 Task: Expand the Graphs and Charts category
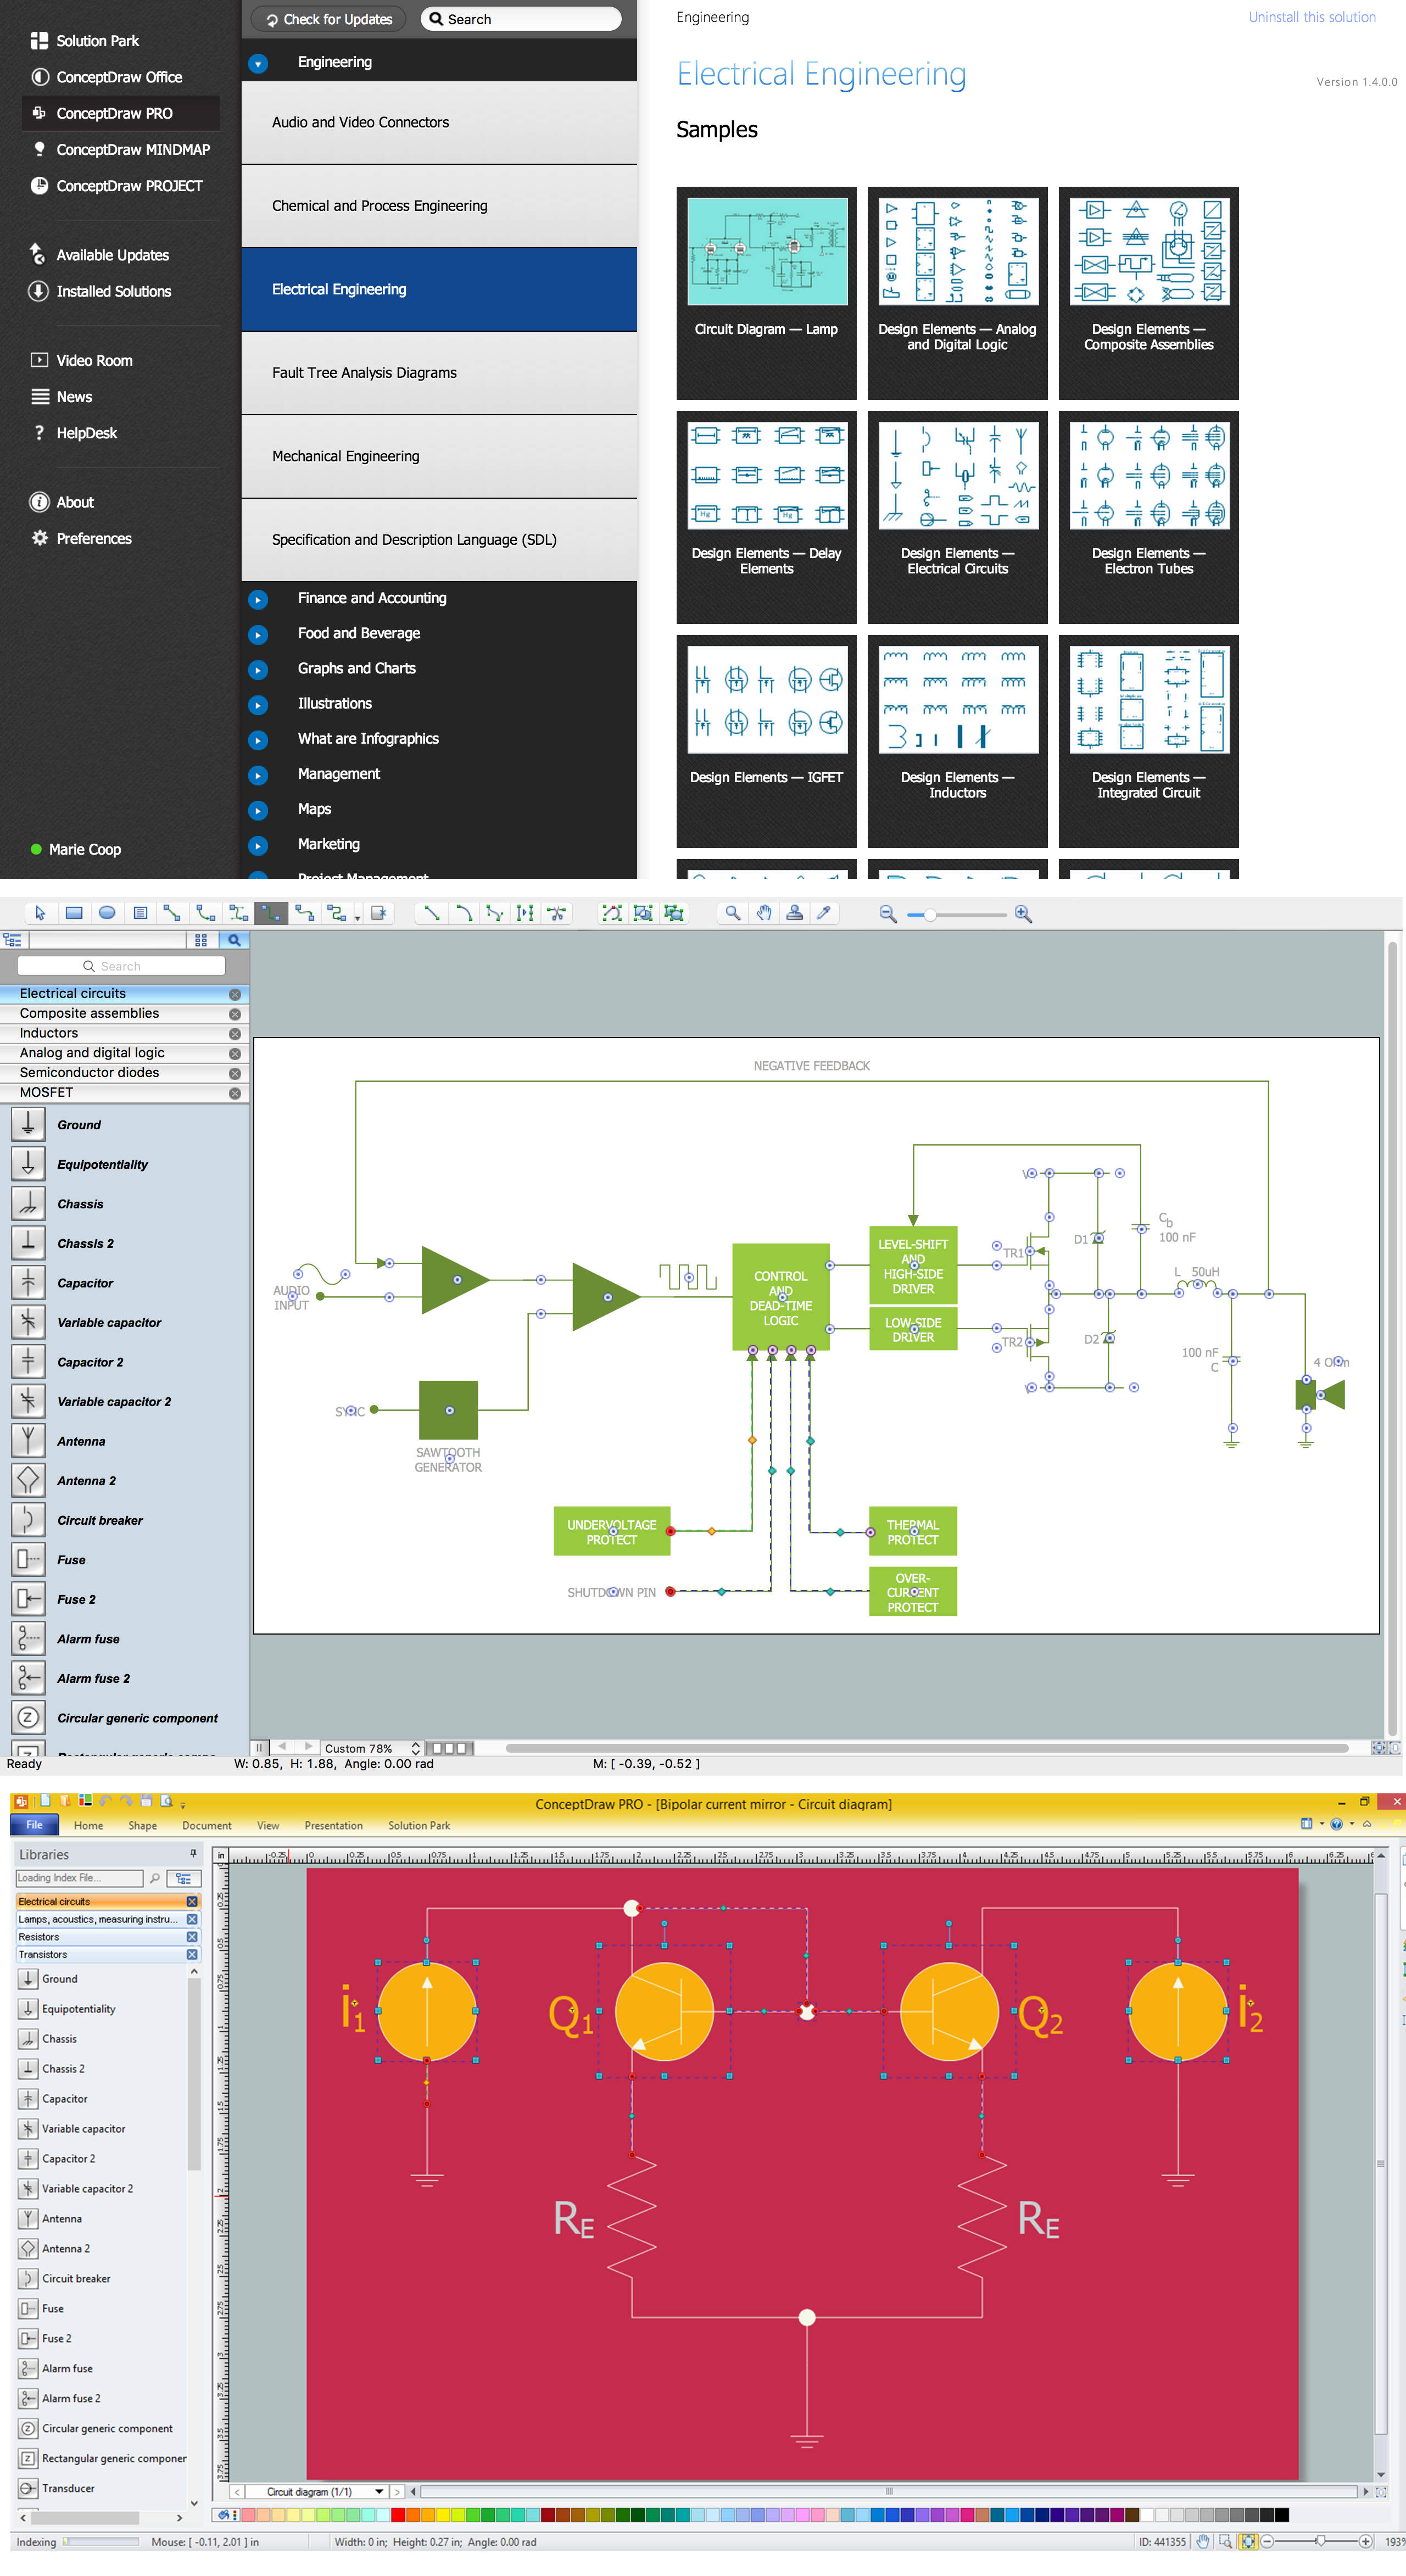258,669
